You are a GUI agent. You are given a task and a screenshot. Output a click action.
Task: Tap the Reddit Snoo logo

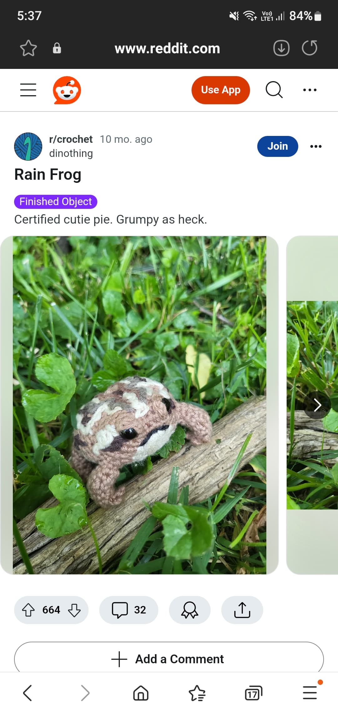pos(67,90)
